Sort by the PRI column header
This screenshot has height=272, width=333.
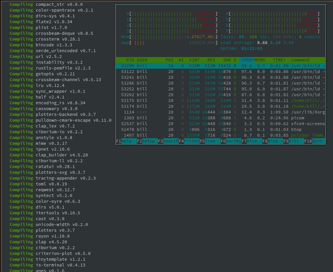[x=169, y=60]
